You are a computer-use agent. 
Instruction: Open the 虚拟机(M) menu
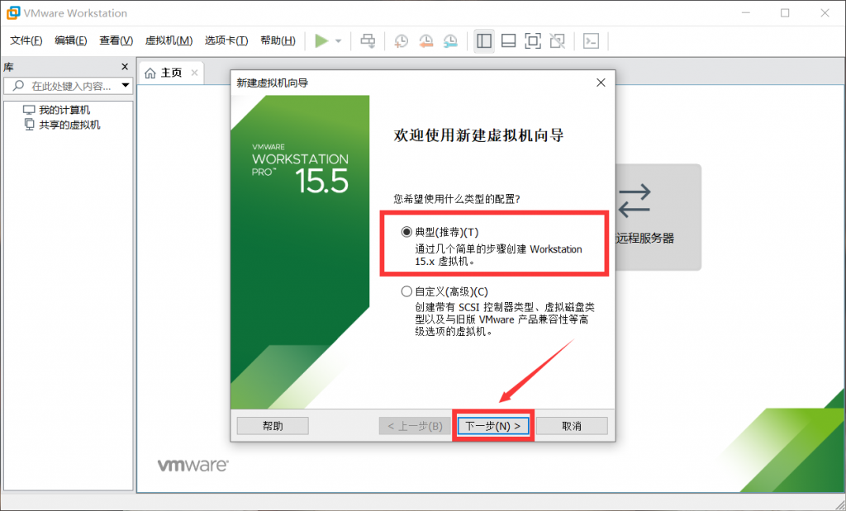(169, 41)
